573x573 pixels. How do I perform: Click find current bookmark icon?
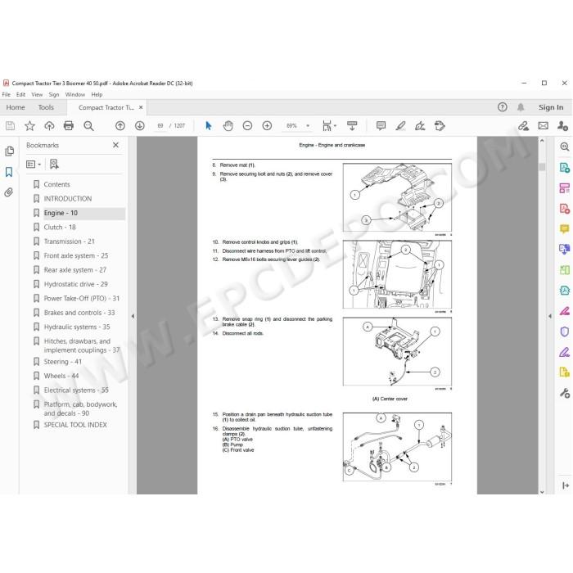click(54, 164)
